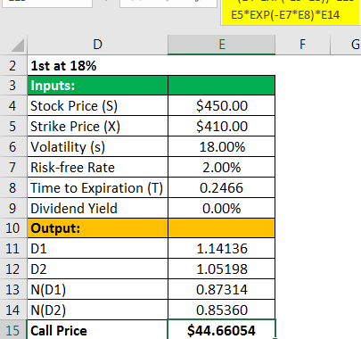Select row 4 header
Viewport: 361px width, 339px height.
click(13, 105)
